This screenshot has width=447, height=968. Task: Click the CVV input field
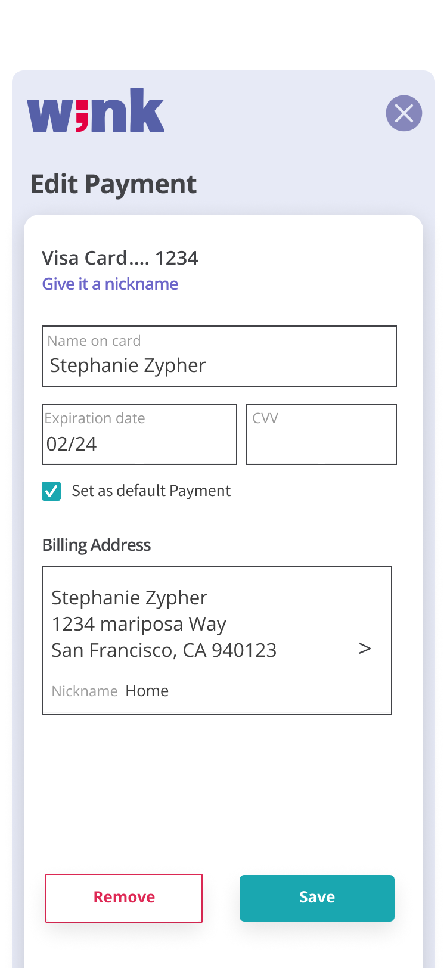(321, 435)
